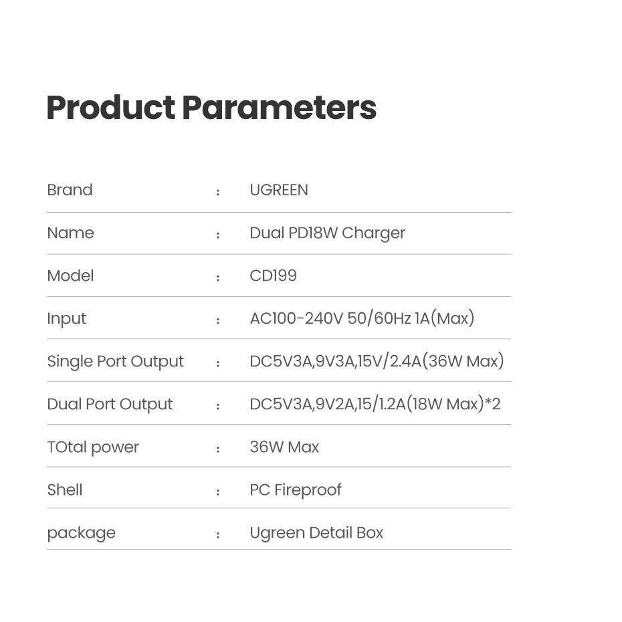
Task: Select the Ugreen Detail Box text
Action: (316, 532)
